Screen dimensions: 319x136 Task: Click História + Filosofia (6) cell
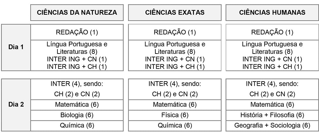272,115
